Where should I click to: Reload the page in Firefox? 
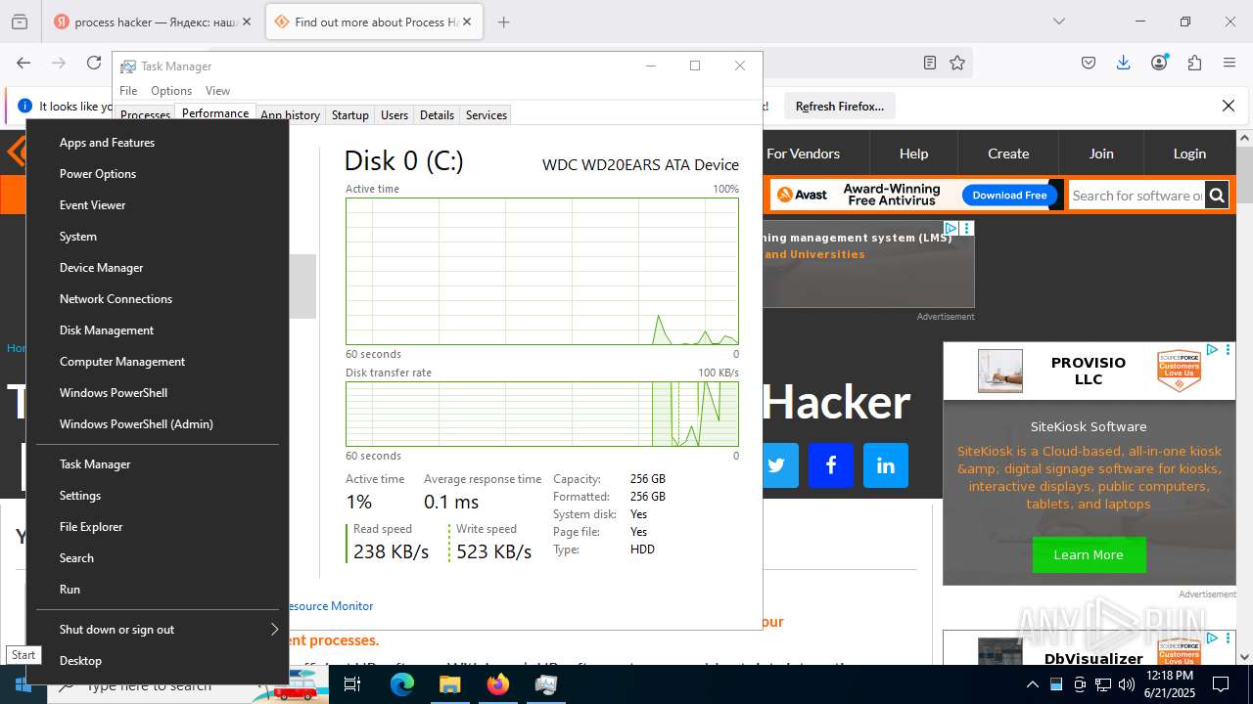94,63
